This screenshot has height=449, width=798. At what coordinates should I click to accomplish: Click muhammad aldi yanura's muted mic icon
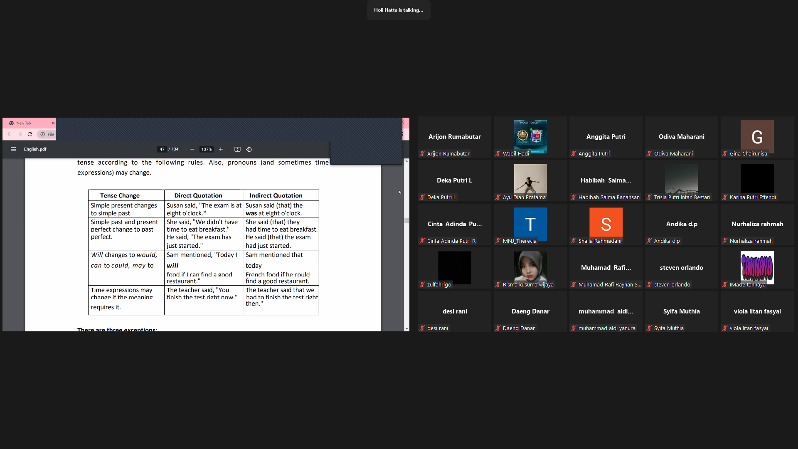pos(574,328)
